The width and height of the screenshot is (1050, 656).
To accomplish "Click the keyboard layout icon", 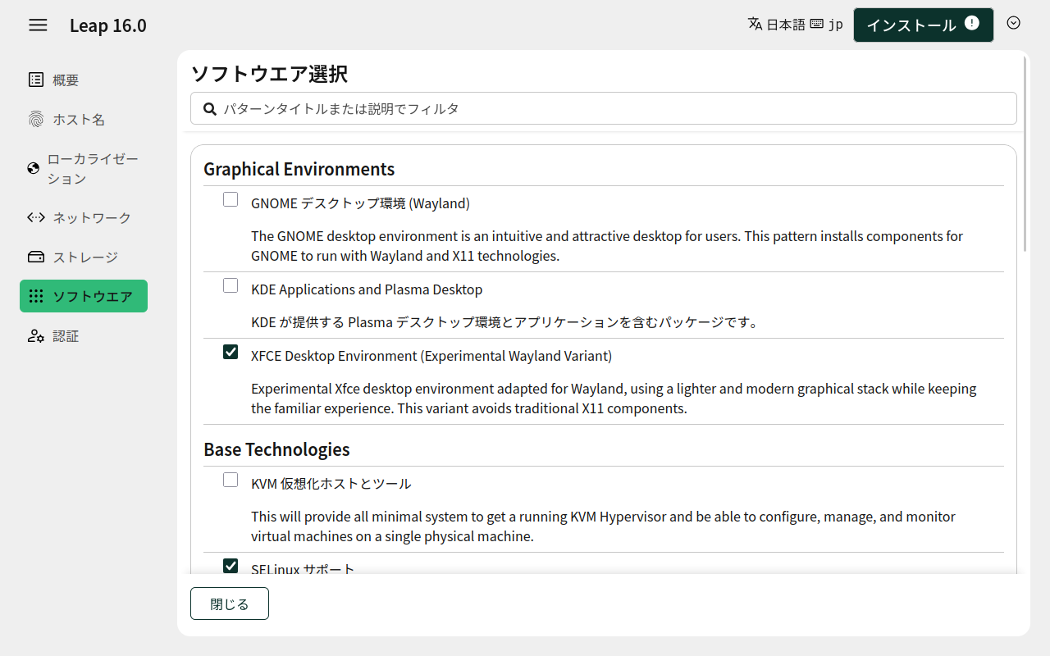I will [x=816, y=24].
